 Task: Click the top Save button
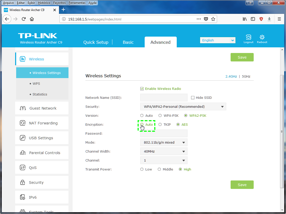[242, 57]
